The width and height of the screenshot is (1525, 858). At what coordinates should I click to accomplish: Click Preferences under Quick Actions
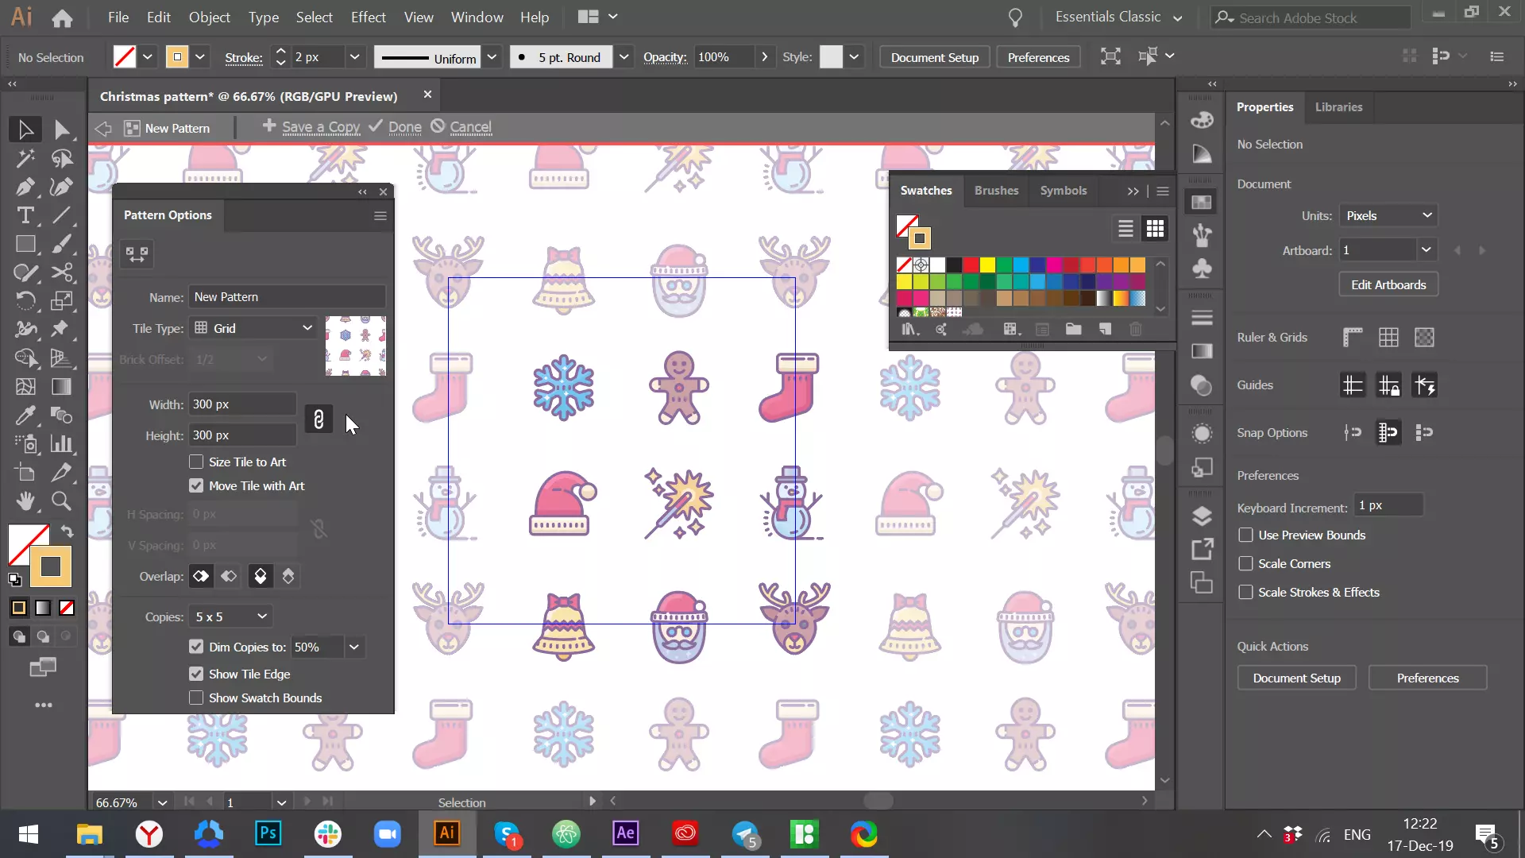[x=1427, y=678]
